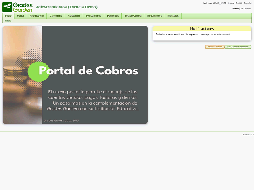Switch language to English
Viewport: 254px width, 190px height.
click(239, 3)
